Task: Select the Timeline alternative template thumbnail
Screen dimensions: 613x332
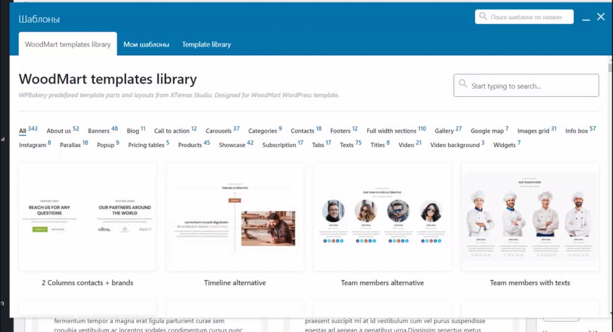Action: point(235,217)
